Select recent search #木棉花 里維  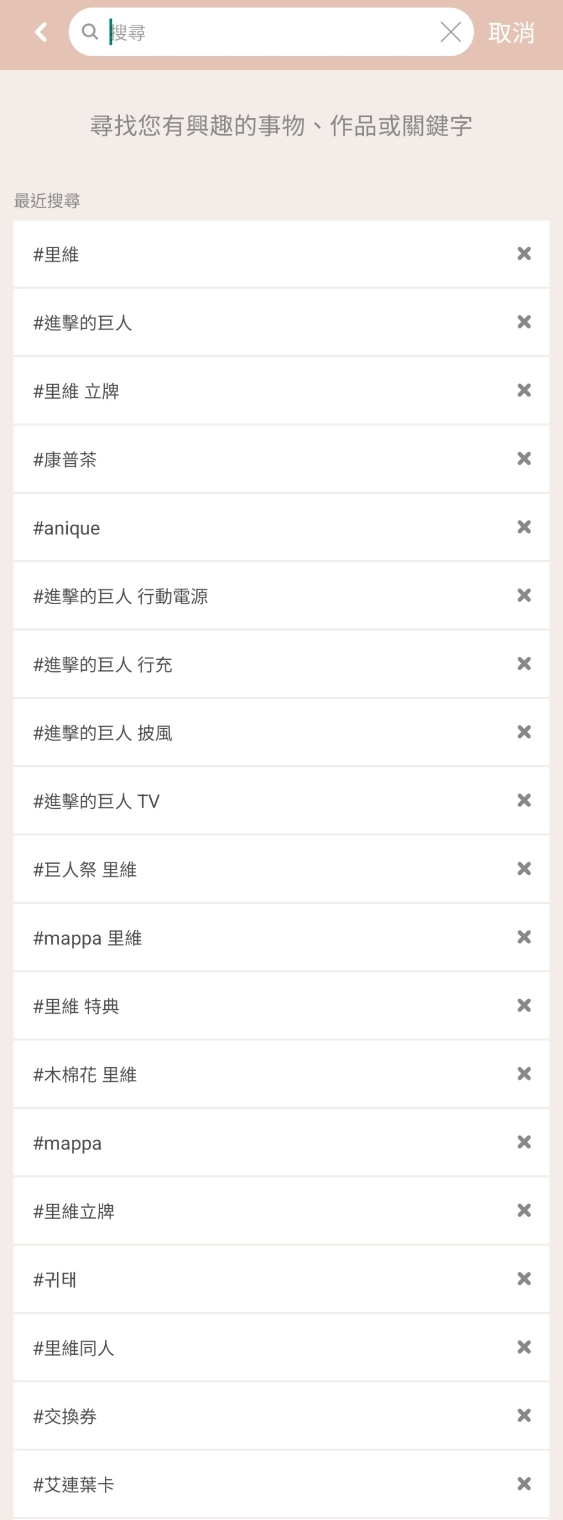tap(281, 1074)
